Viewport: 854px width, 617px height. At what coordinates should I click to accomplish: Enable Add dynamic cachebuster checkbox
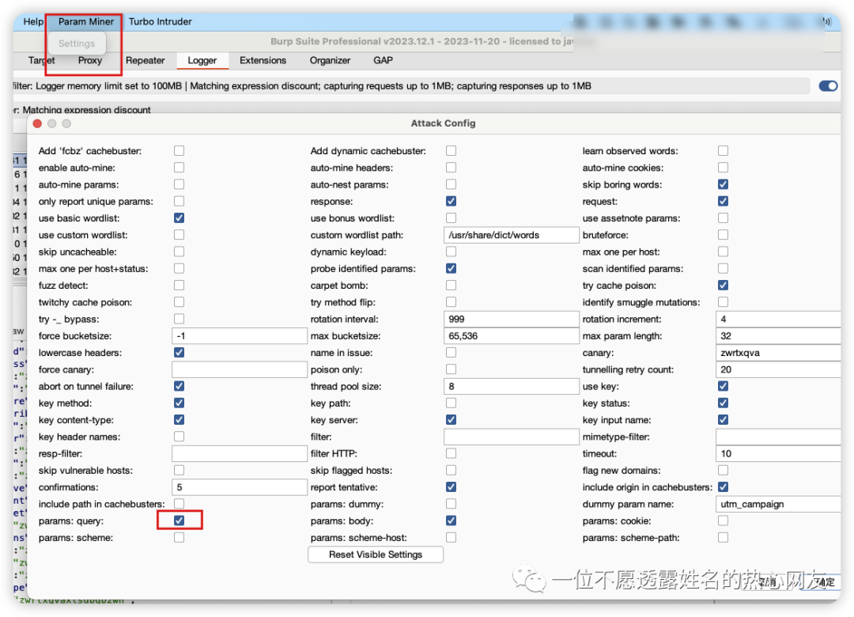(x=451, y=151)
